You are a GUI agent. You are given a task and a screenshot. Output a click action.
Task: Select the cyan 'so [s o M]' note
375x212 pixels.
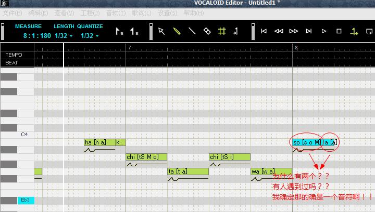pos(307,142)
